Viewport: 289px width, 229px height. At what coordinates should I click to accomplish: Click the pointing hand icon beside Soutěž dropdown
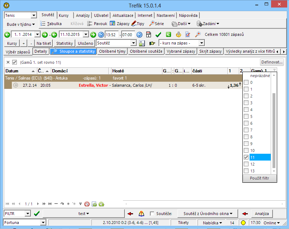point(152,43)
